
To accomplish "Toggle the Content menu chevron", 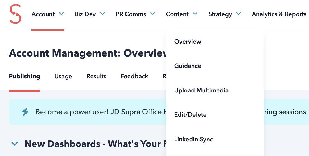I will click(195, 14).
